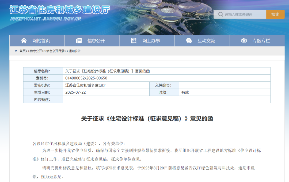
Task: Click the magnifier icon in search box
Action: tap(220, 14)
